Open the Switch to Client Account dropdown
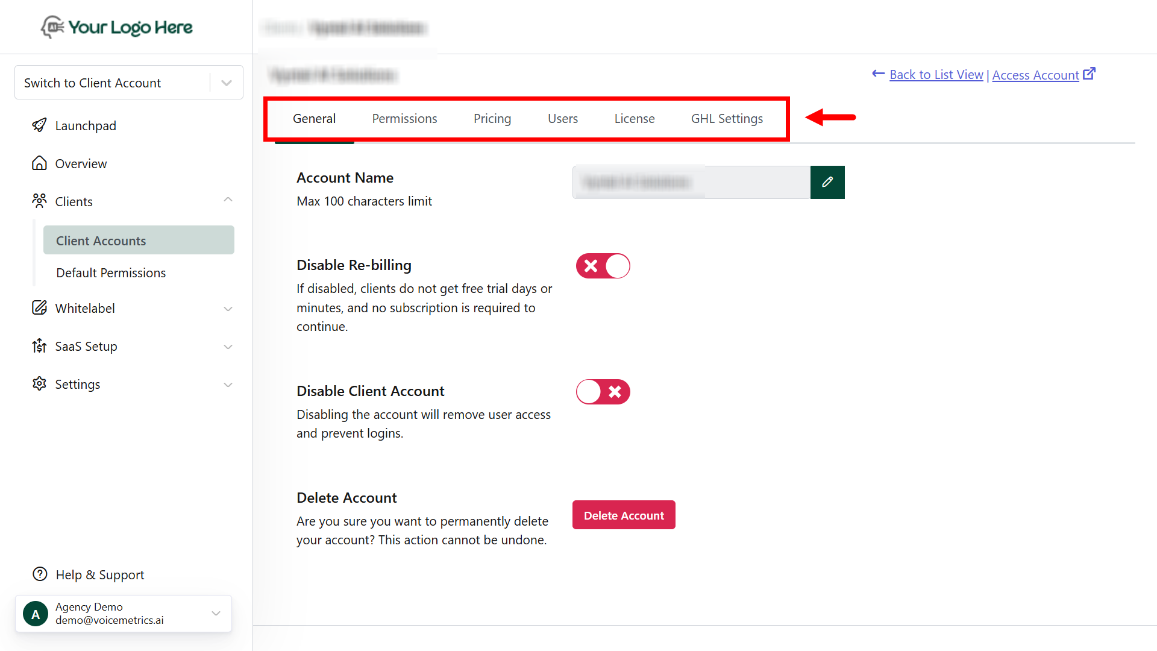 (227, 83)
